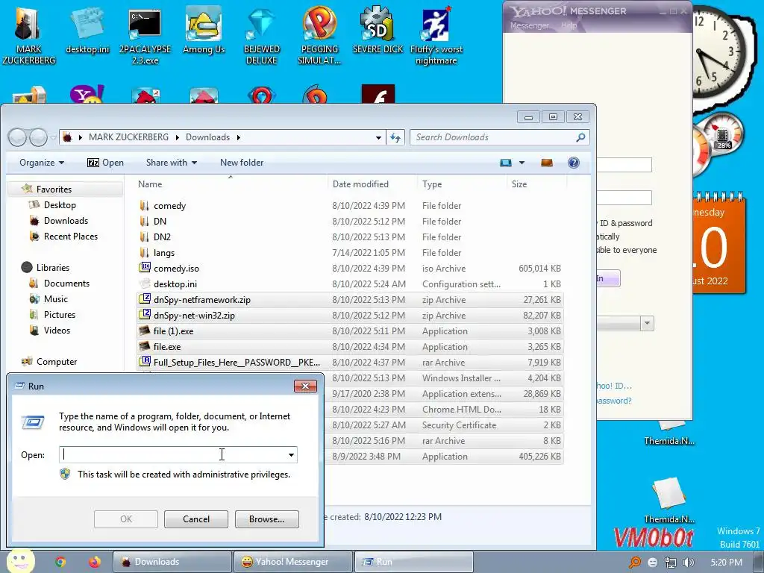Select Documents under Libraries
764x573 pixels.
[66, 283]
